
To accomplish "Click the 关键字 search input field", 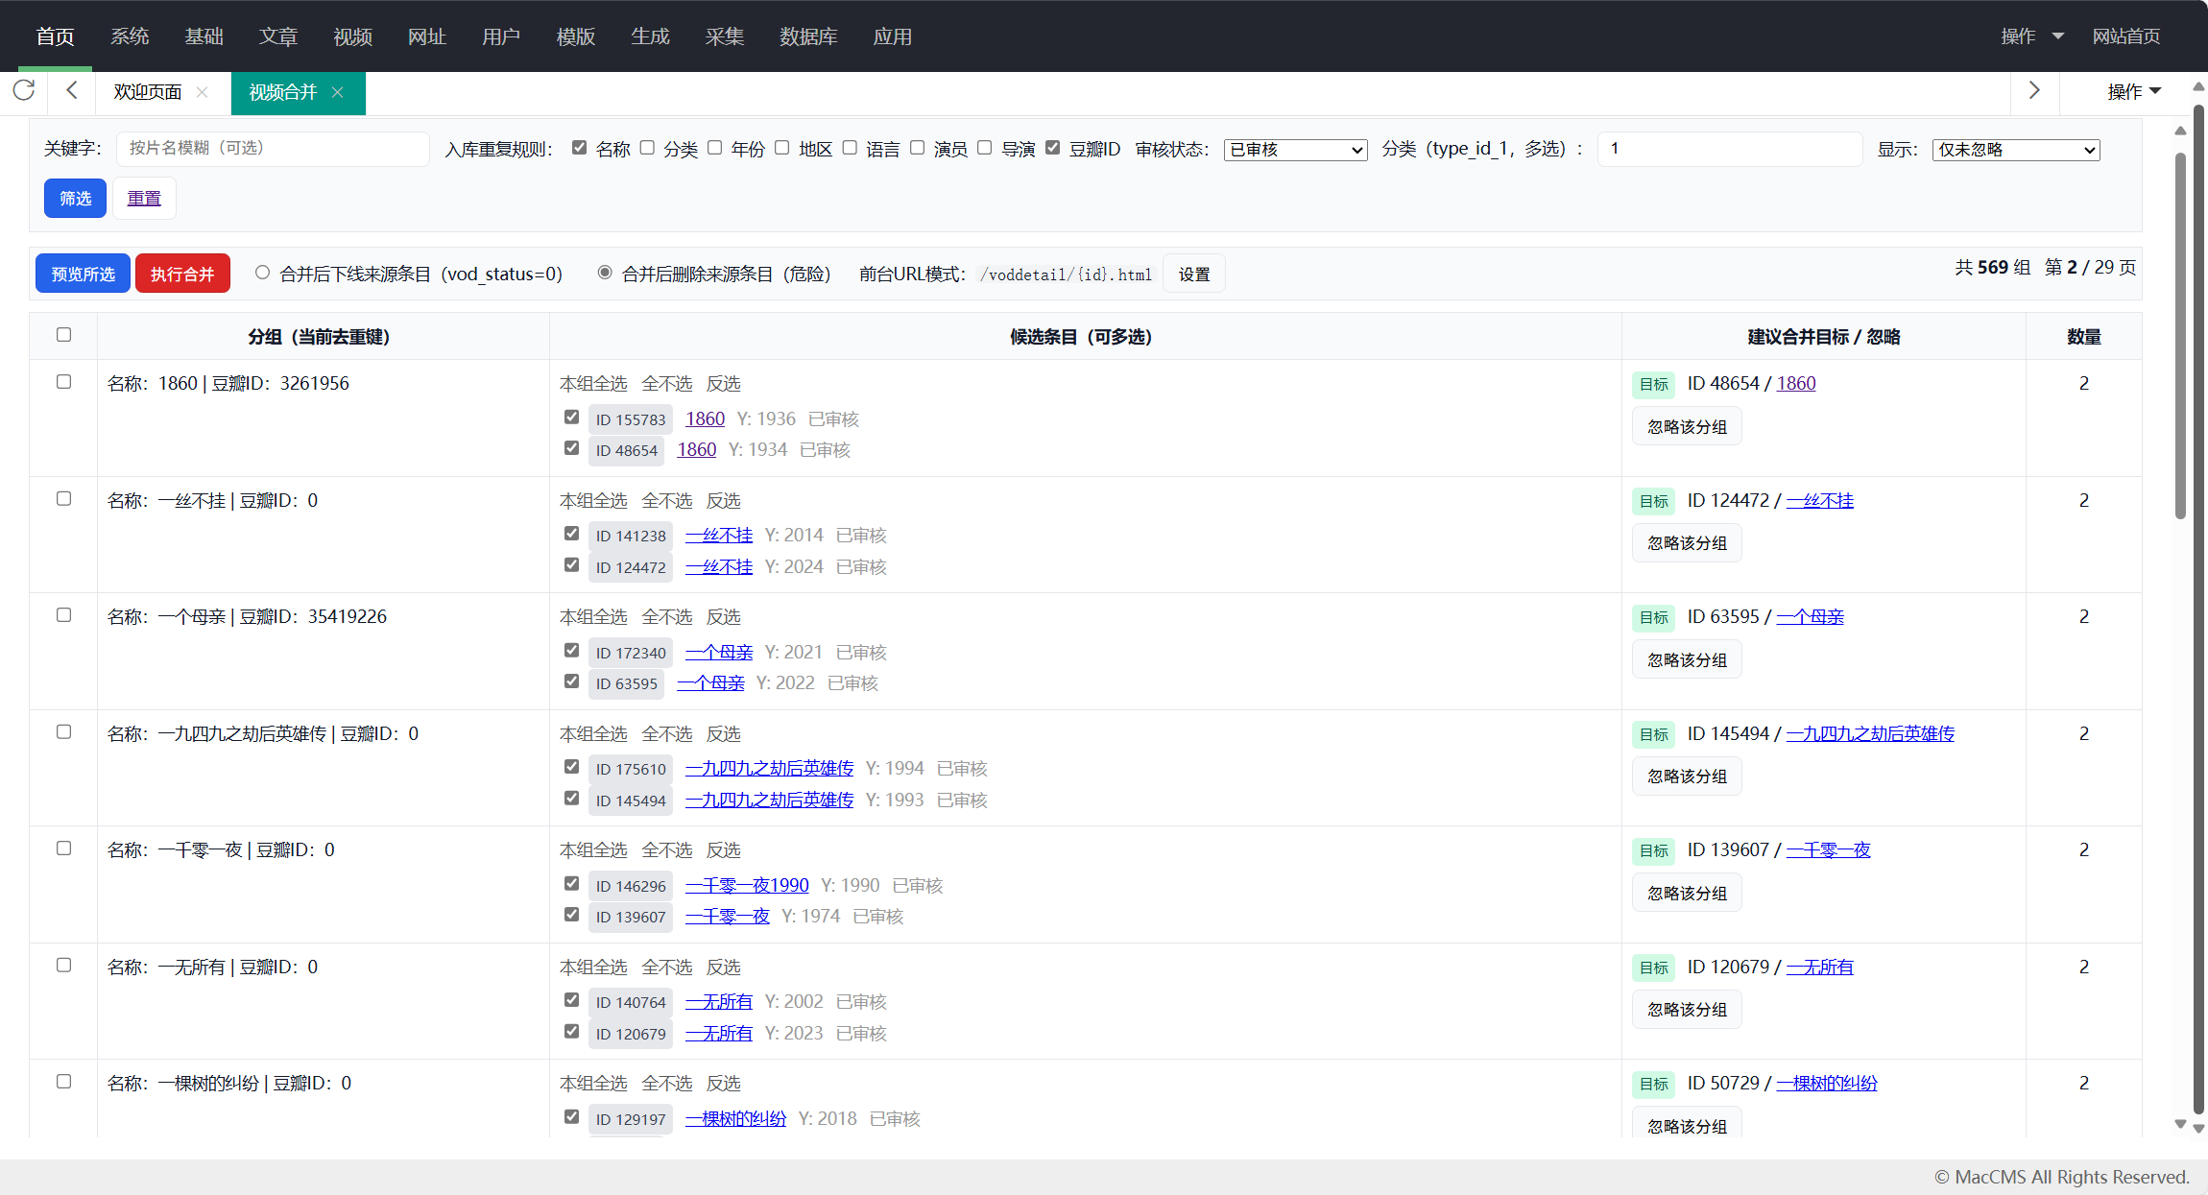I will [x=273, y=148].
